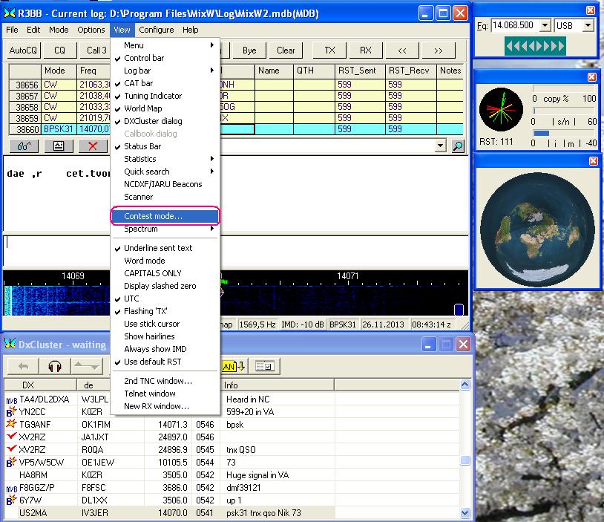
Task: Click the red X delete icon in log bar
Action: tap(93, 146)
